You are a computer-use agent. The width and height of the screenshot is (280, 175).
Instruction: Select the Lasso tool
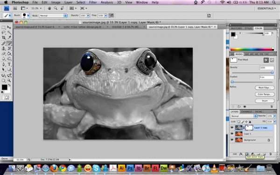tap(3, 33)
